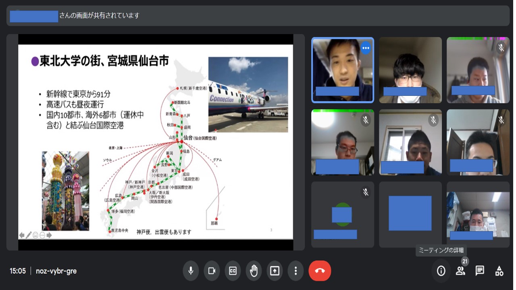Select the slideshow pen tool icon
The image size is (516, 290).
(x=29, y=235)
